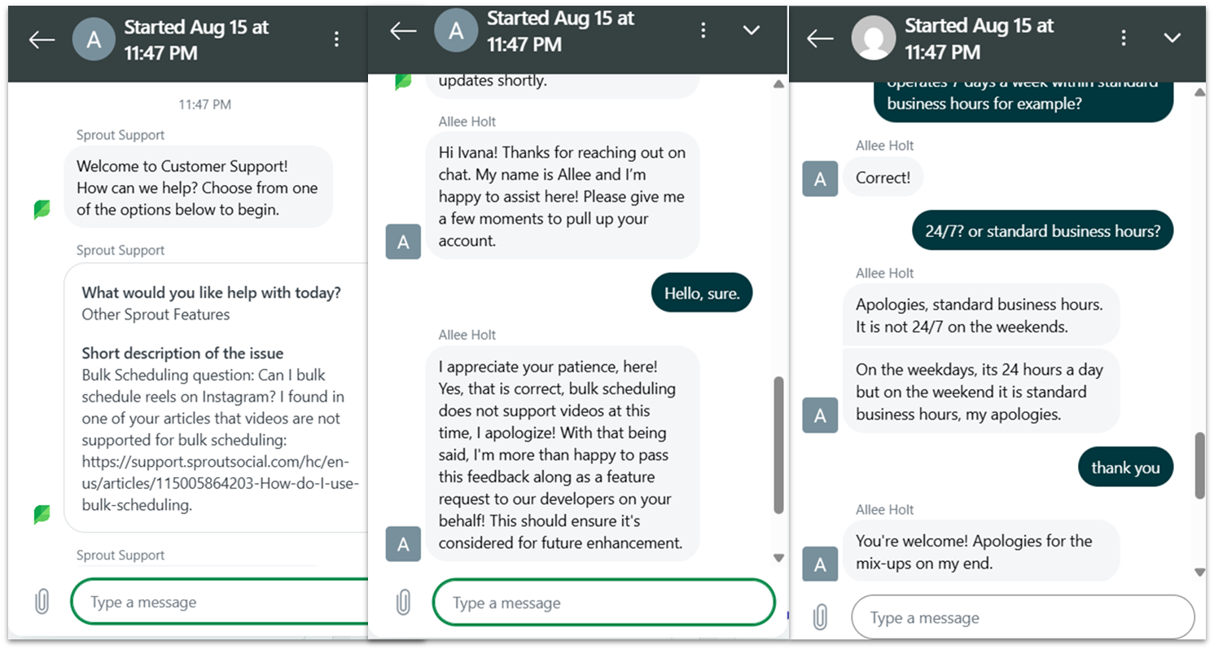
Task: Click the paperclip icon in the middle chat
Action: tap(401, 601)
